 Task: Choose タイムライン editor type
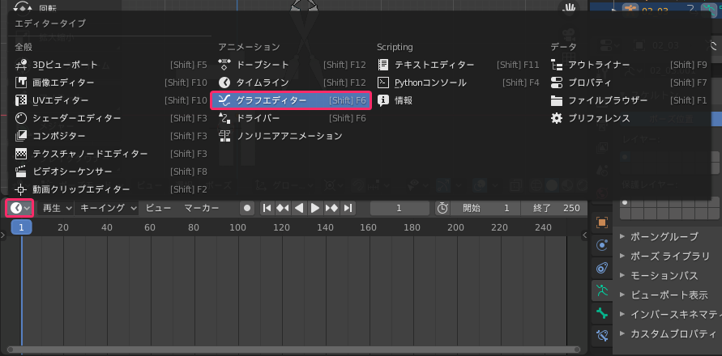(x=292, y=83)
